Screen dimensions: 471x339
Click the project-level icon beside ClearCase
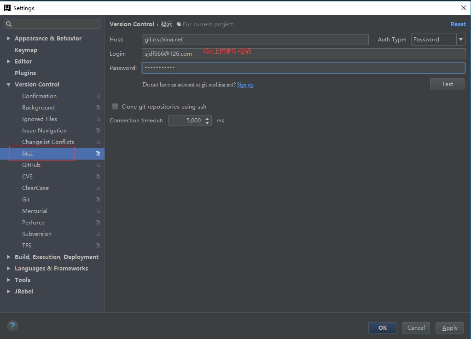pos(98,188)
